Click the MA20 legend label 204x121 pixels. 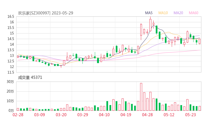[178, 13]
